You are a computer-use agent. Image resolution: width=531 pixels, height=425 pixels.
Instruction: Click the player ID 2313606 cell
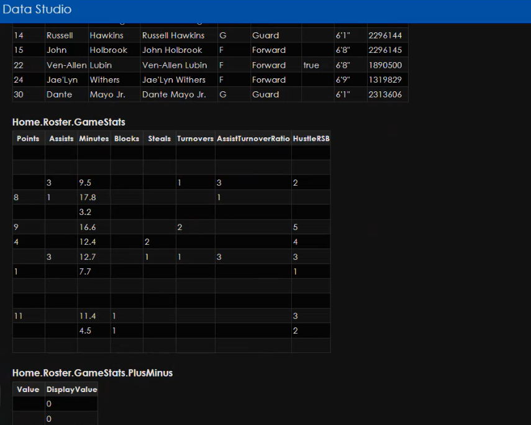pos(385,95)
